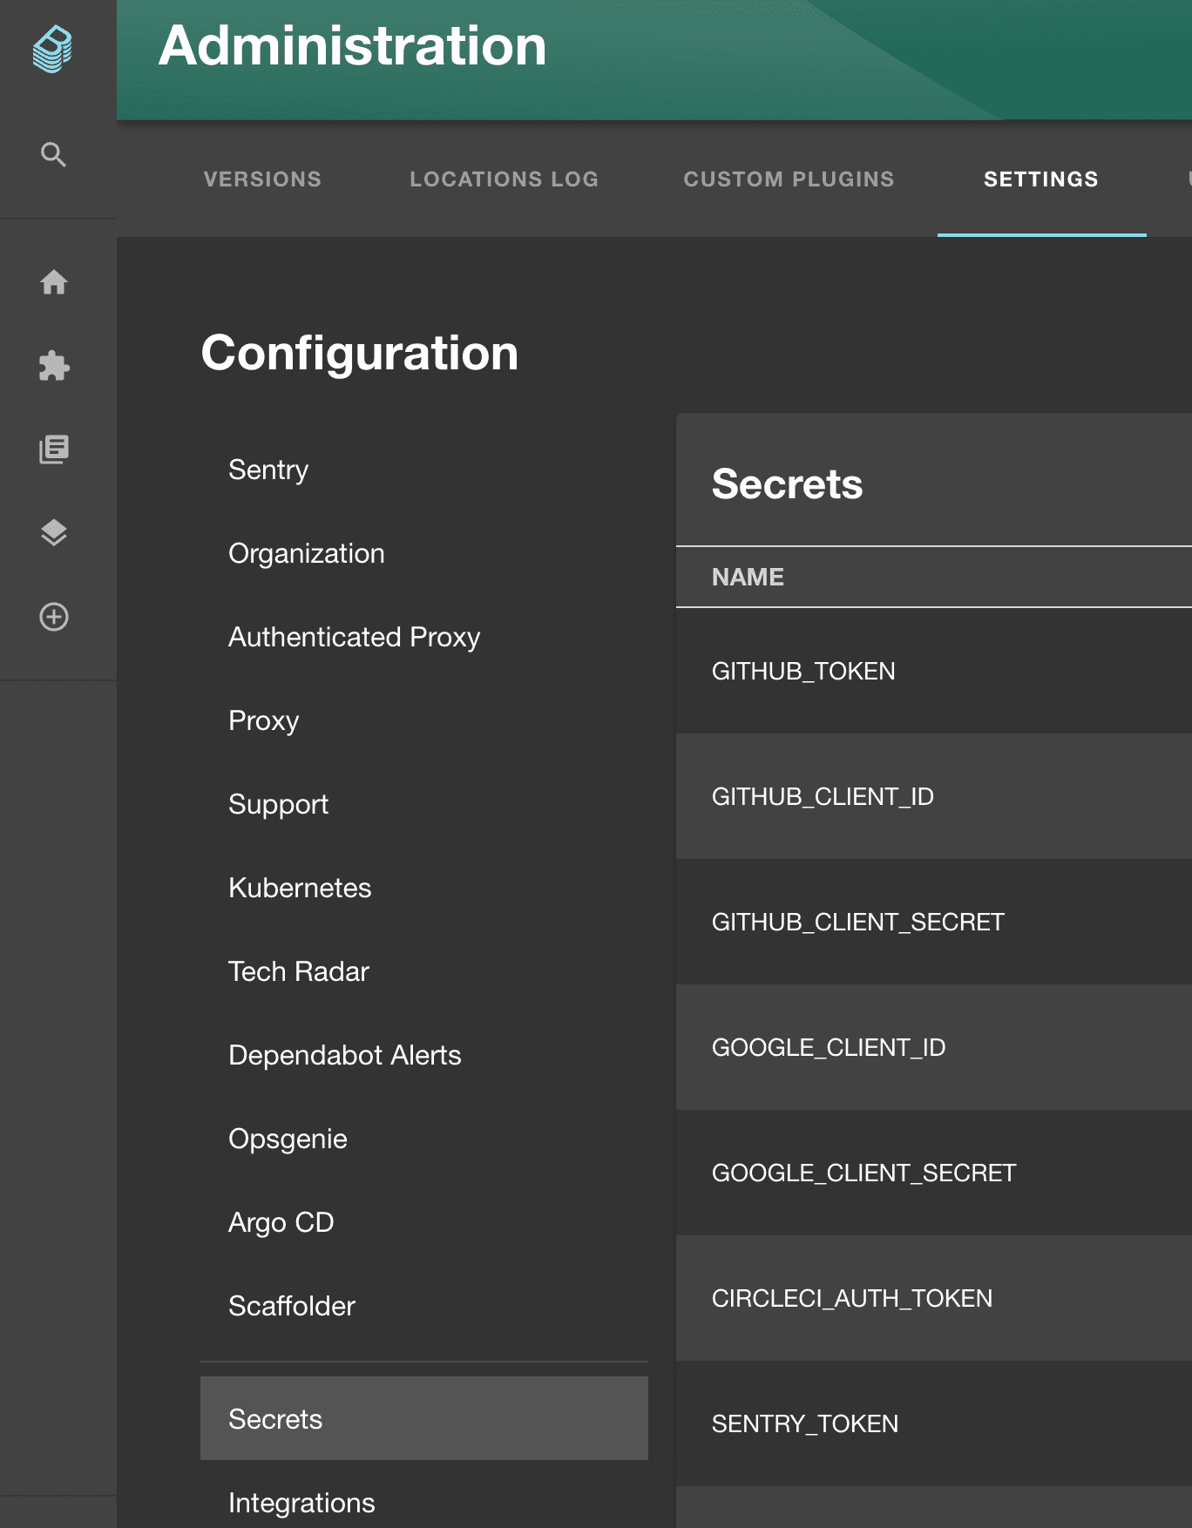
Task: Select the GOOGLE_CLIENT_ID secret row
Action: click(x=934, y=1047)
